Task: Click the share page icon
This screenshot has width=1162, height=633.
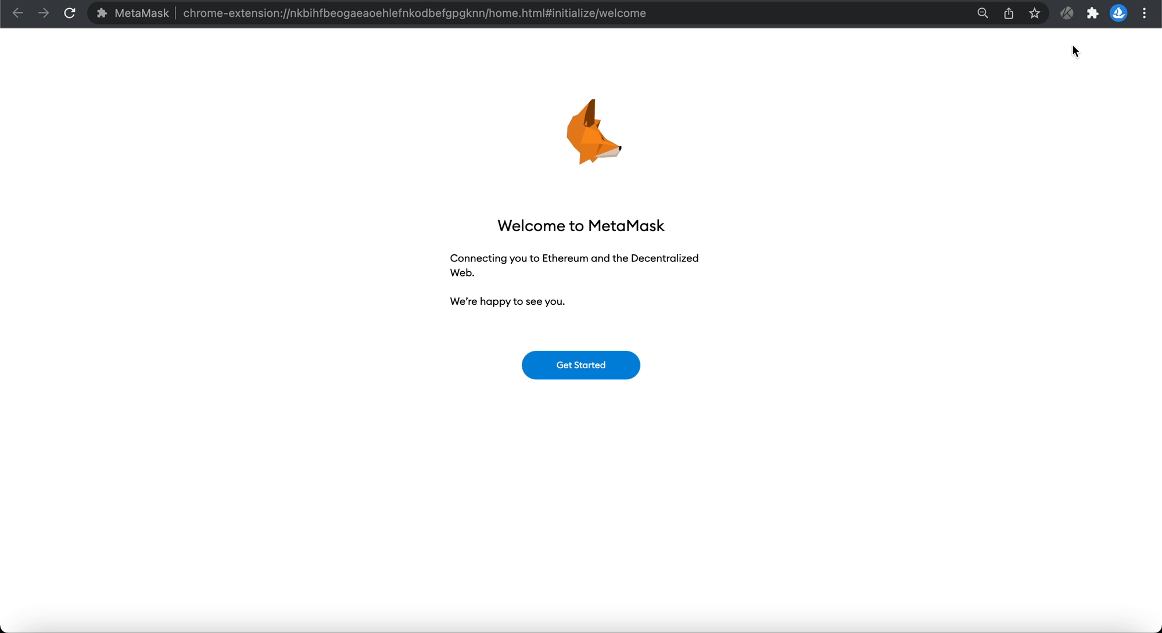Action: click(x=1009, y=13)
